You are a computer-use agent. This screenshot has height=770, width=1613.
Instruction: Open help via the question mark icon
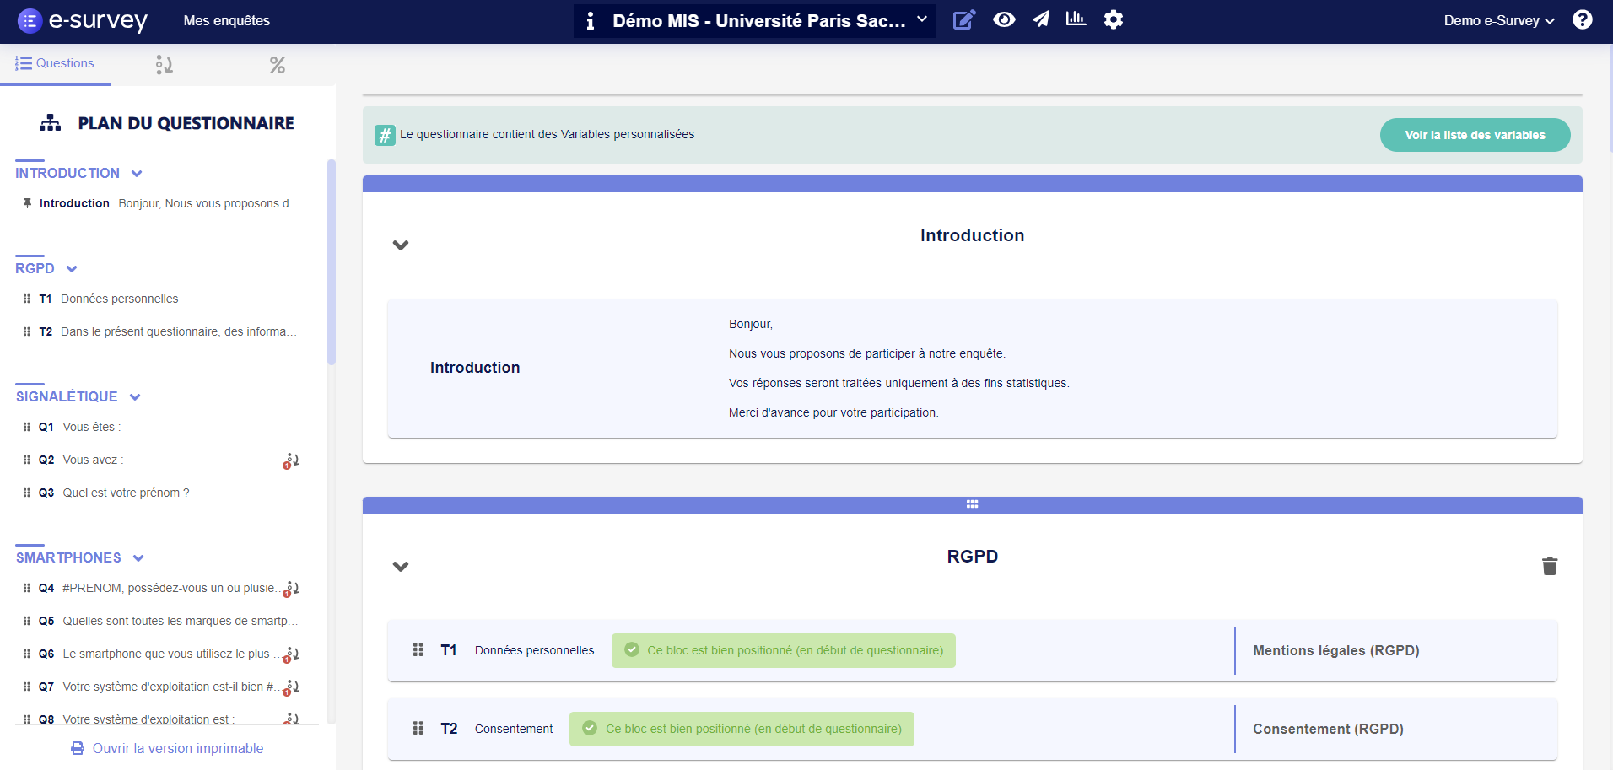[x=1583, y=19]
